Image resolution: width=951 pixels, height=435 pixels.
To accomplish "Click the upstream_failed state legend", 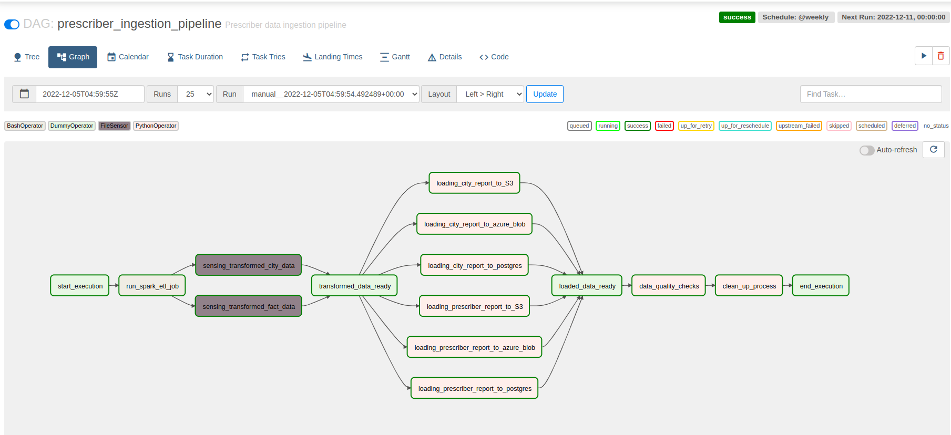I will pyautogui.click(x=799, y=126).
